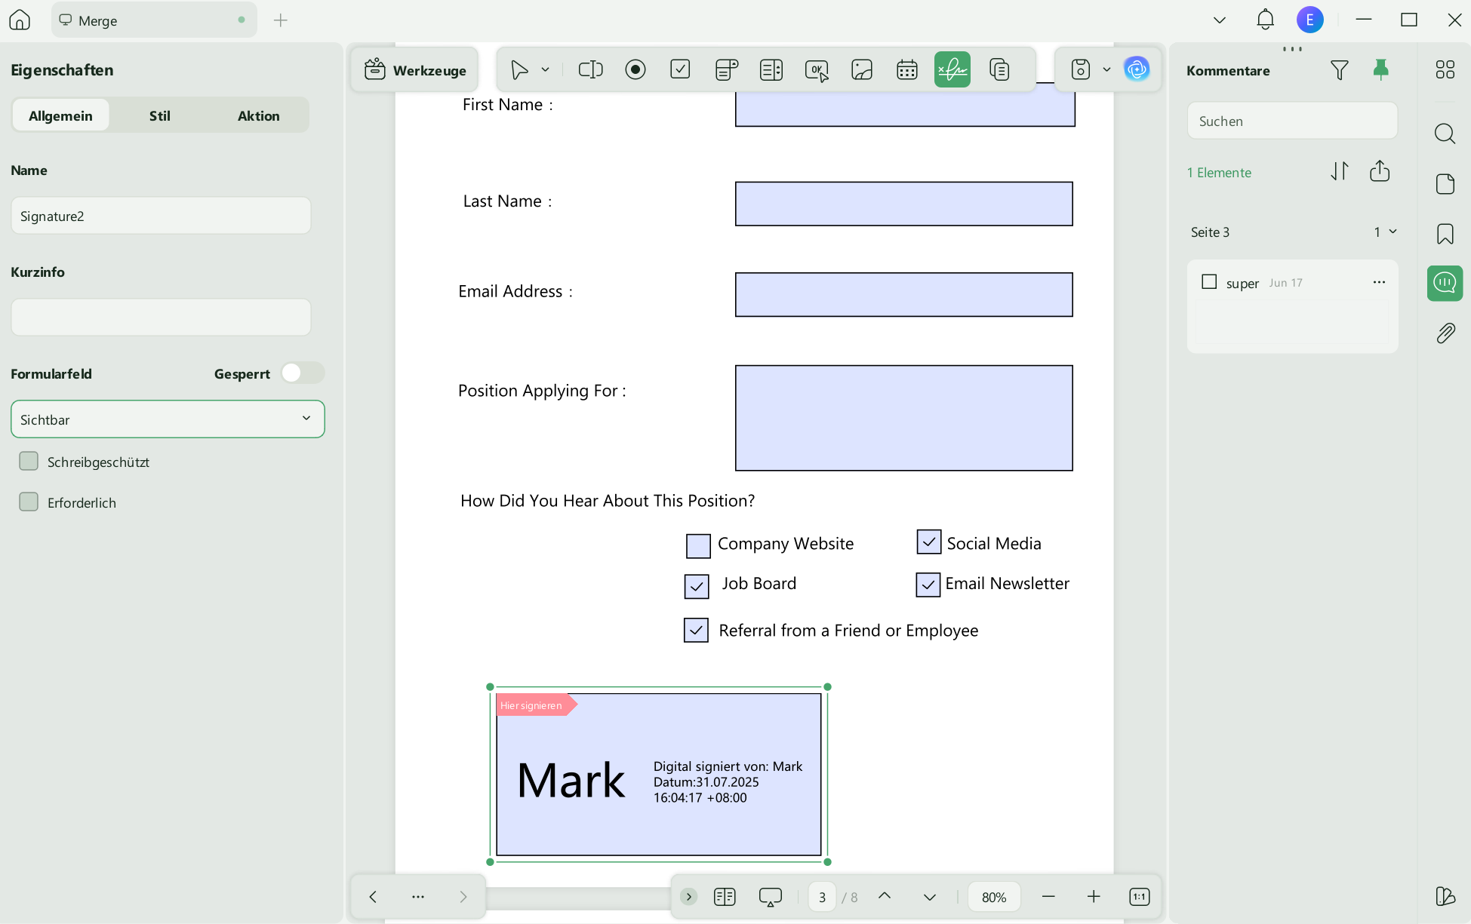Uncheck the Social Media checkbox

(x=929, y=542)
